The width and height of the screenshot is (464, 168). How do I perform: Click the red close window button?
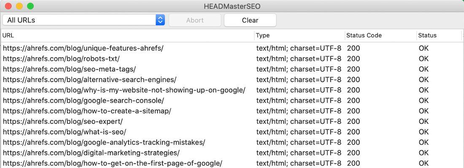tap(8, 6)
